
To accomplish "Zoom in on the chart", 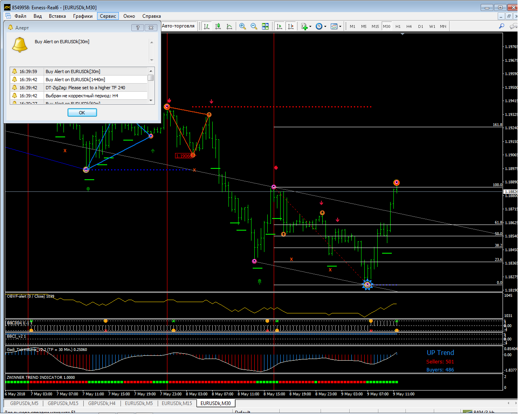I will pyautogui.click(x=243, y=26).
